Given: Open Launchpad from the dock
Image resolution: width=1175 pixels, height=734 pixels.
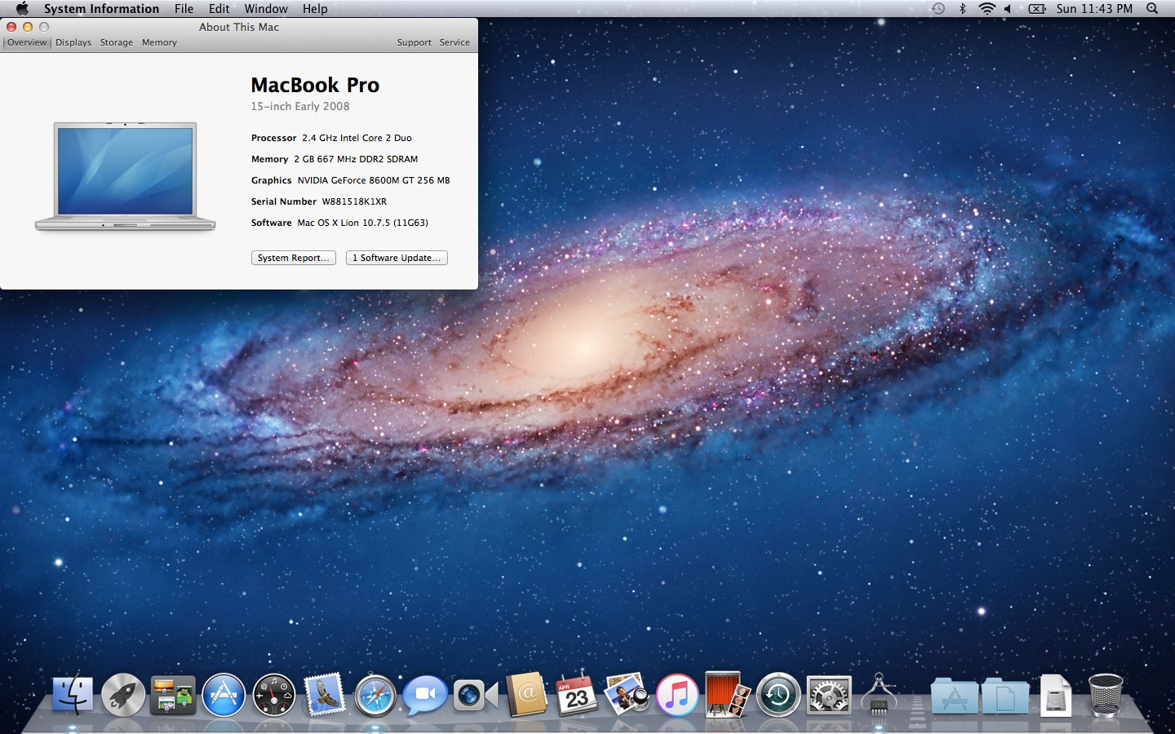Looking at the screenshot, I should [122, 696].
